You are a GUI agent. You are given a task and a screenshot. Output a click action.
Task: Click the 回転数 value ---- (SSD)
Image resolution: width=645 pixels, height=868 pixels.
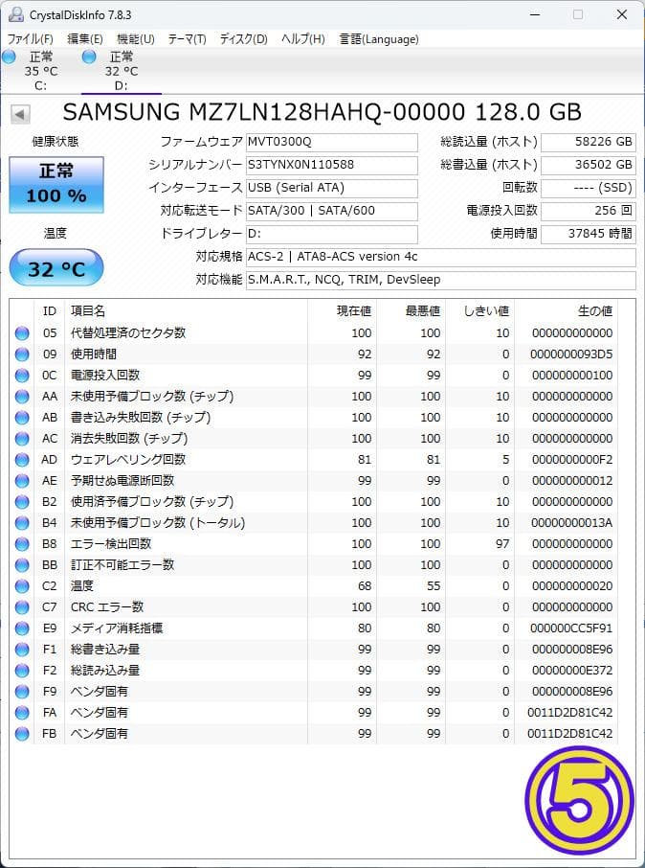(x=589, y=188)
